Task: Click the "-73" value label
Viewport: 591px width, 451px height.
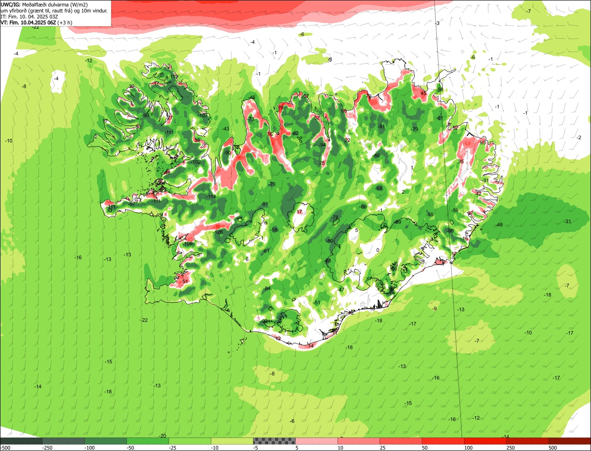Action: pyautogui.click(x=251, y=119)
